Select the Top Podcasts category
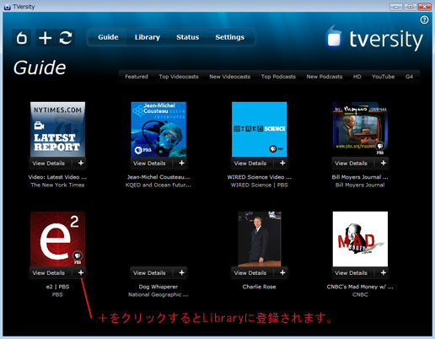435x339 pixels. pyautogui.click(x=278, y=77)
